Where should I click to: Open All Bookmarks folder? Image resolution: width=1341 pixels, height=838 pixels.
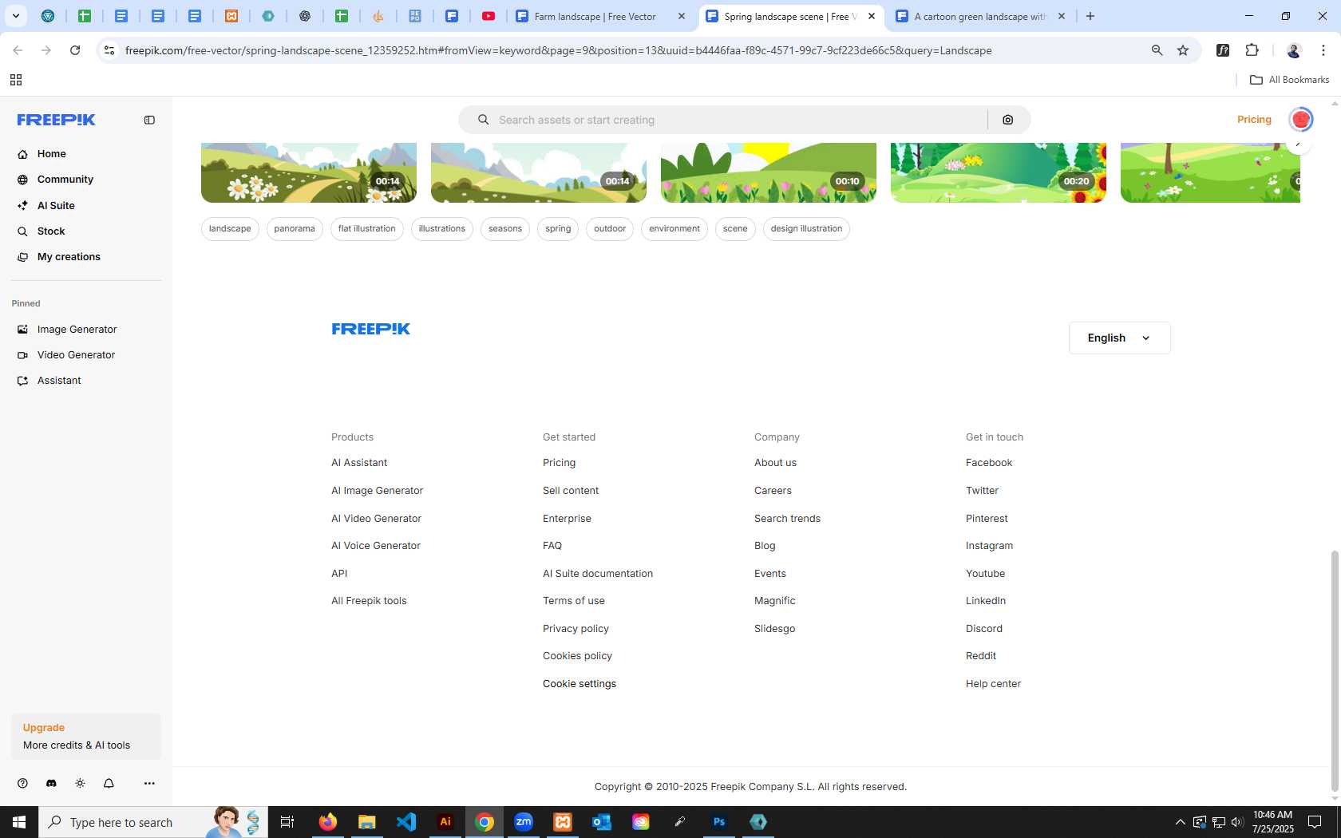pyautogui.click(x=1289, y=80)
